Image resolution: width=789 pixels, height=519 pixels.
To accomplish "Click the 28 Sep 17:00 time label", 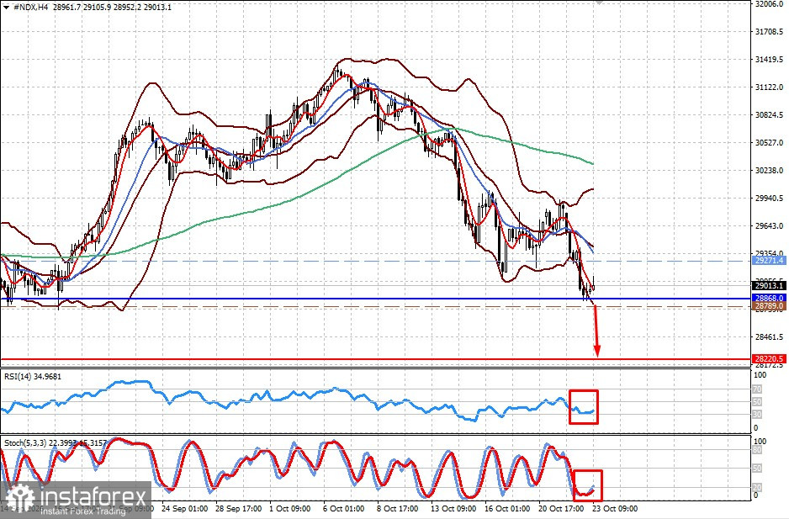I will point(239,509).
